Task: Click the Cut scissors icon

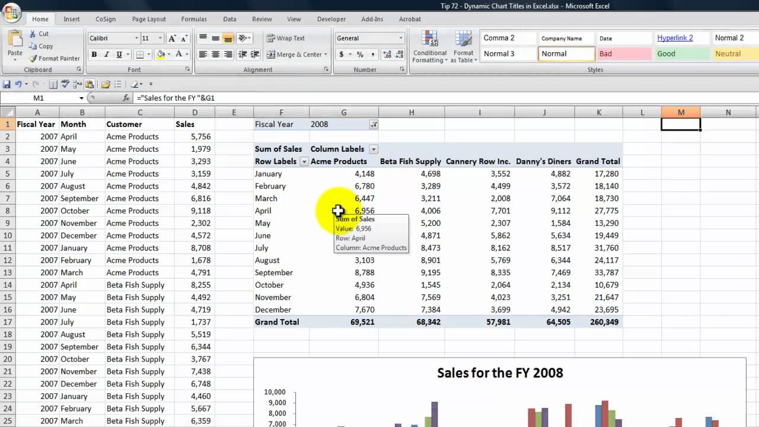Action: point(32,34)
